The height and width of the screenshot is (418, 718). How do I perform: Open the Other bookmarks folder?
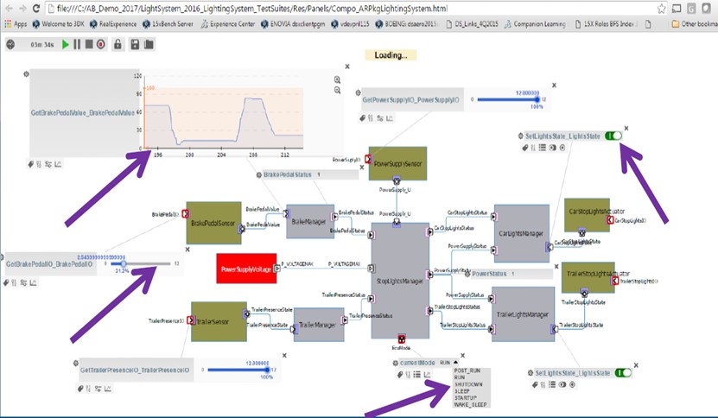point(695,24)
